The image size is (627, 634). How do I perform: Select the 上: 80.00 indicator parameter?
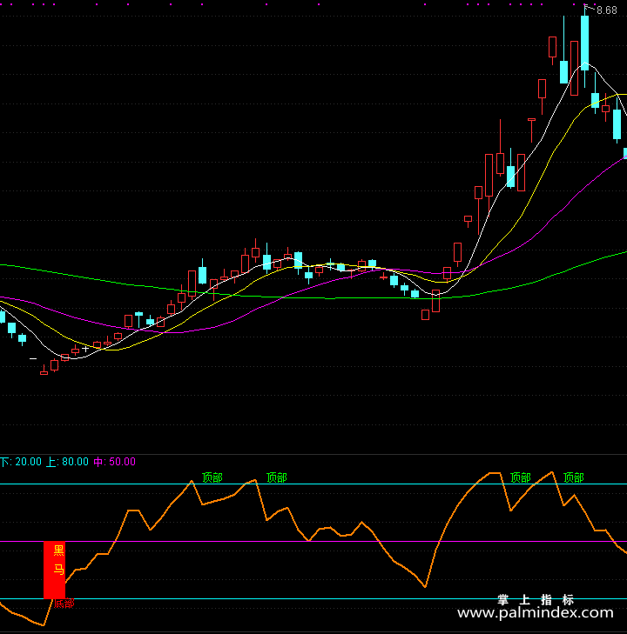(x=67, y=462)
